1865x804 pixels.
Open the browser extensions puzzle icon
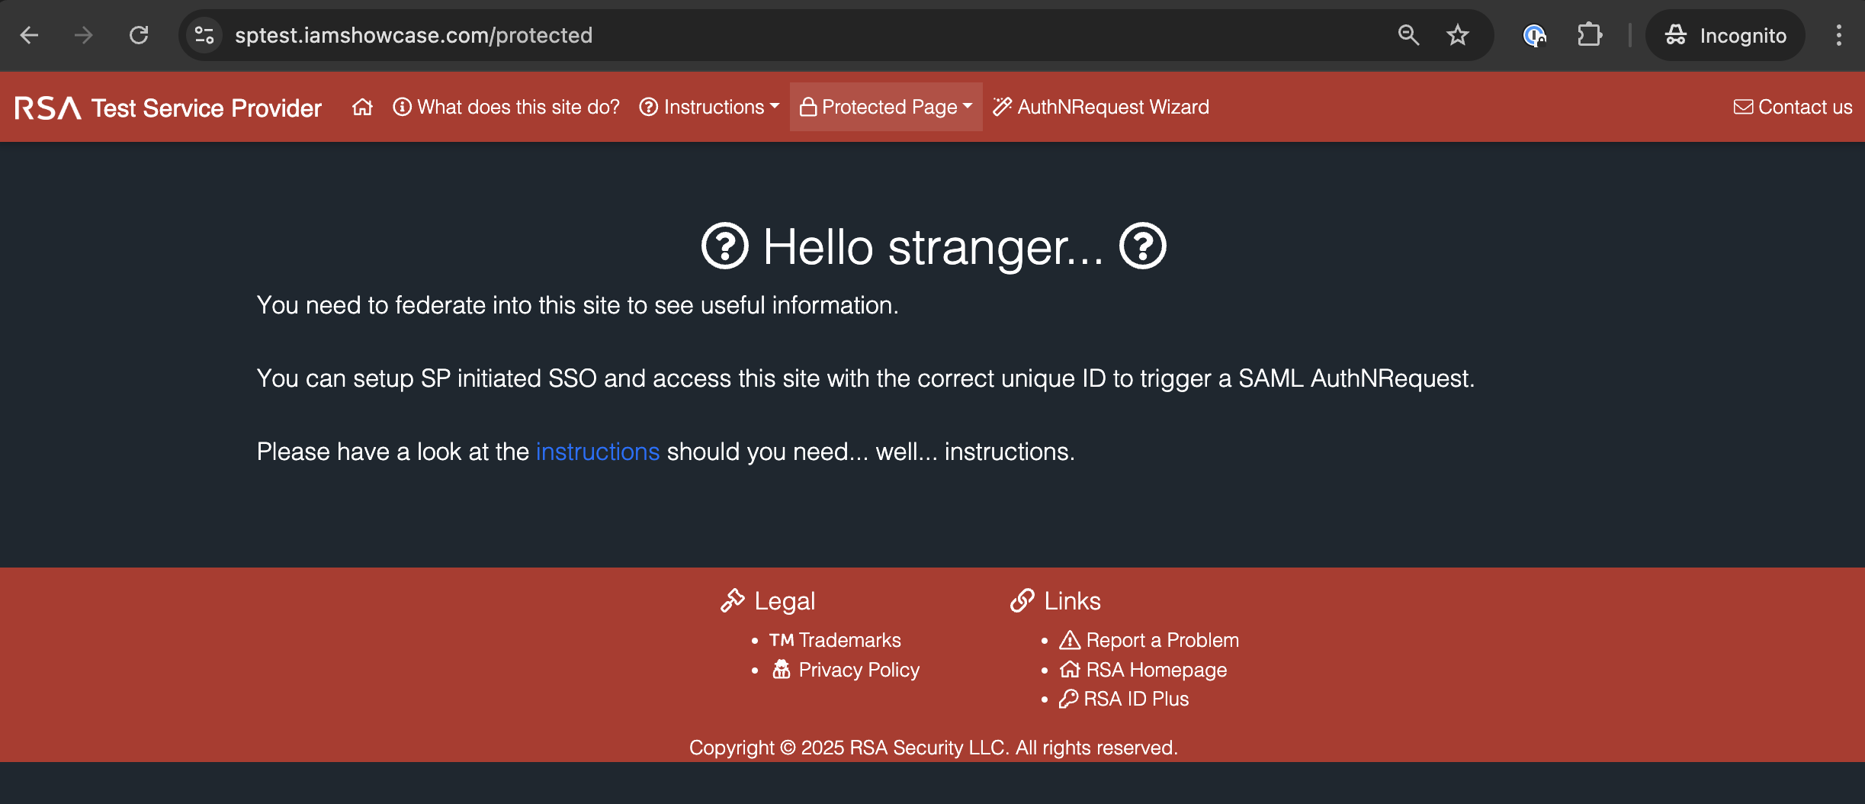pyautogui.click(x=1591, y=34)
